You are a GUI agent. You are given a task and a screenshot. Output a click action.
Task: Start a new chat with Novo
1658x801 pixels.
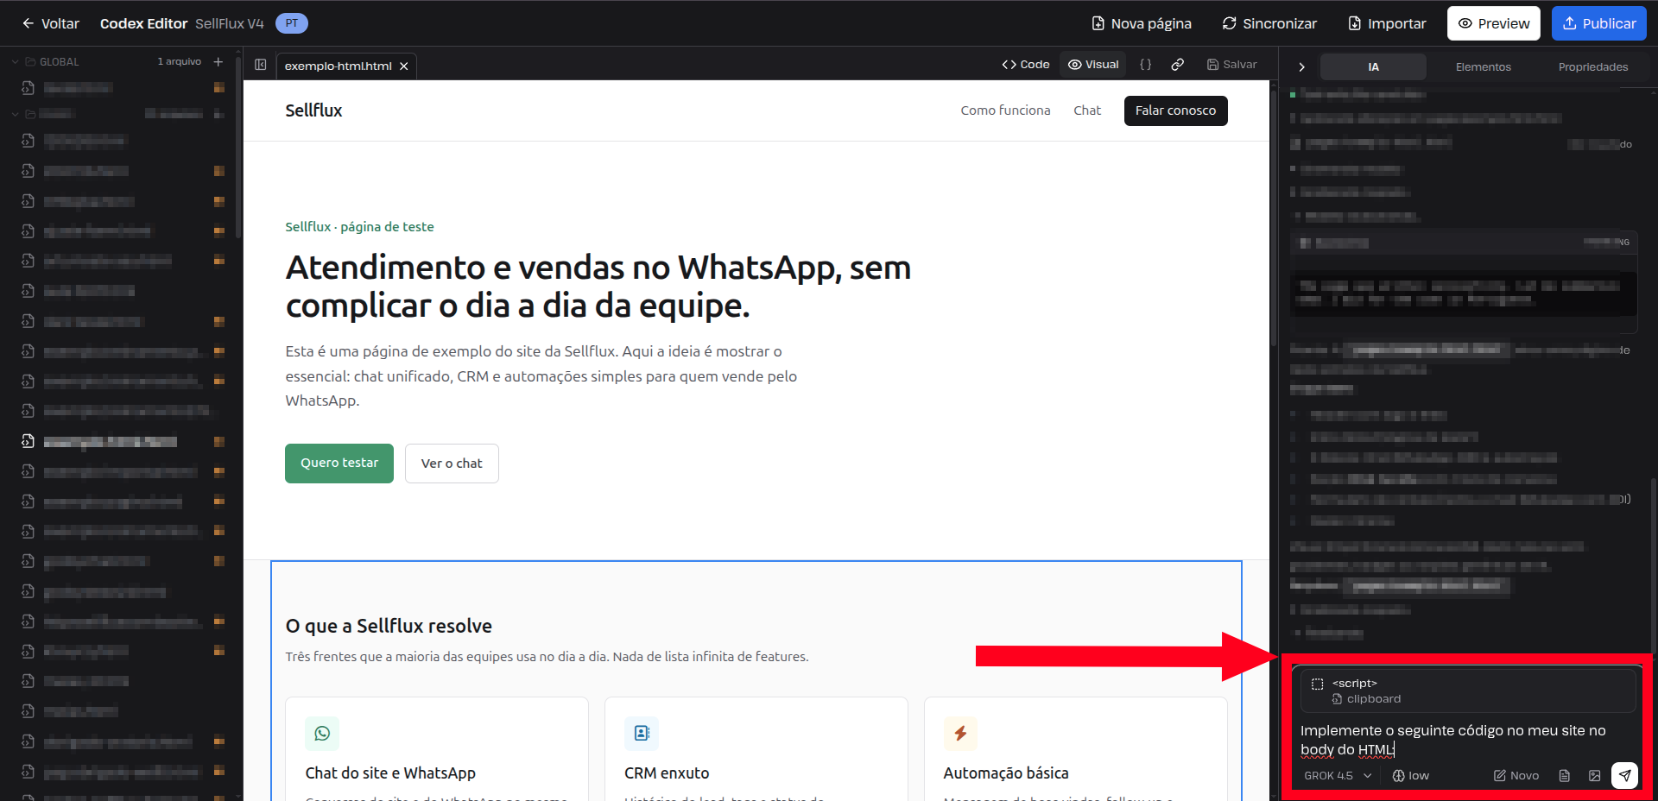[1516, 776]
